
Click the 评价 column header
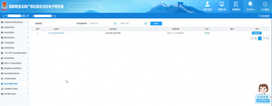point(257,29)
